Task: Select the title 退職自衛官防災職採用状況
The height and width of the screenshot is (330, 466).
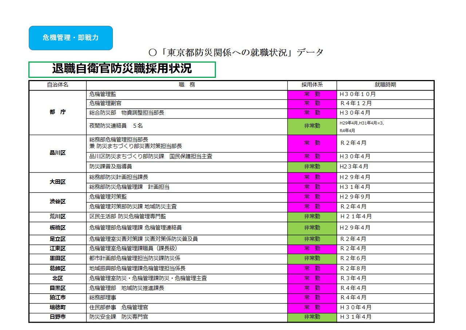Action: click(122, 69)
